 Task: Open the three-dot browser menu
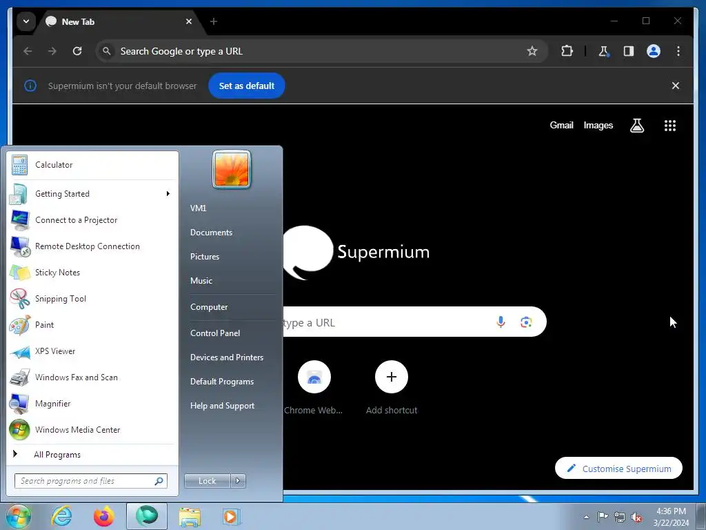pyautogui.click(x=678, y=51)
